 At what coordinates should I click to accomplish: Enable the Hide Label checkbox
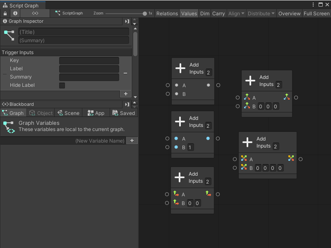click(x=62, y=86)
